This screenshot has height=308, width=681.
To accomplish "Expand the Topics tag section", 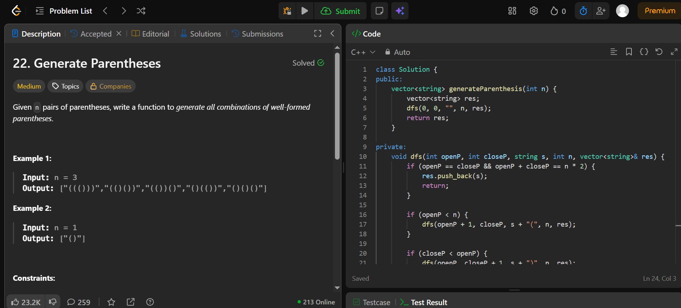I will pos(65,86).
